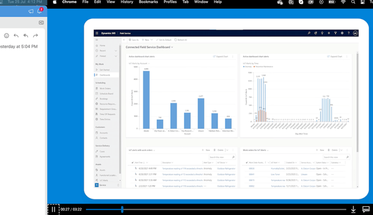Click the Dynamics 365 help question mark
Viewport: 373px width, 215px height.
coord(349,33)
